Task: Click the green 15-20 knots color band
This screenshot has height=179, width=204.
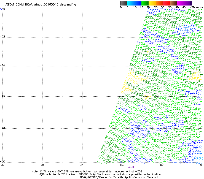Action: click(145, 3)
